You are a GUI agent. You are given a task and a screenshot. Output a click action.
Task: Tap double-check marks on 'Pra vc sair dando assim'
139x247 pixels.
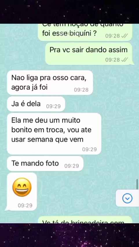[124, 60]
